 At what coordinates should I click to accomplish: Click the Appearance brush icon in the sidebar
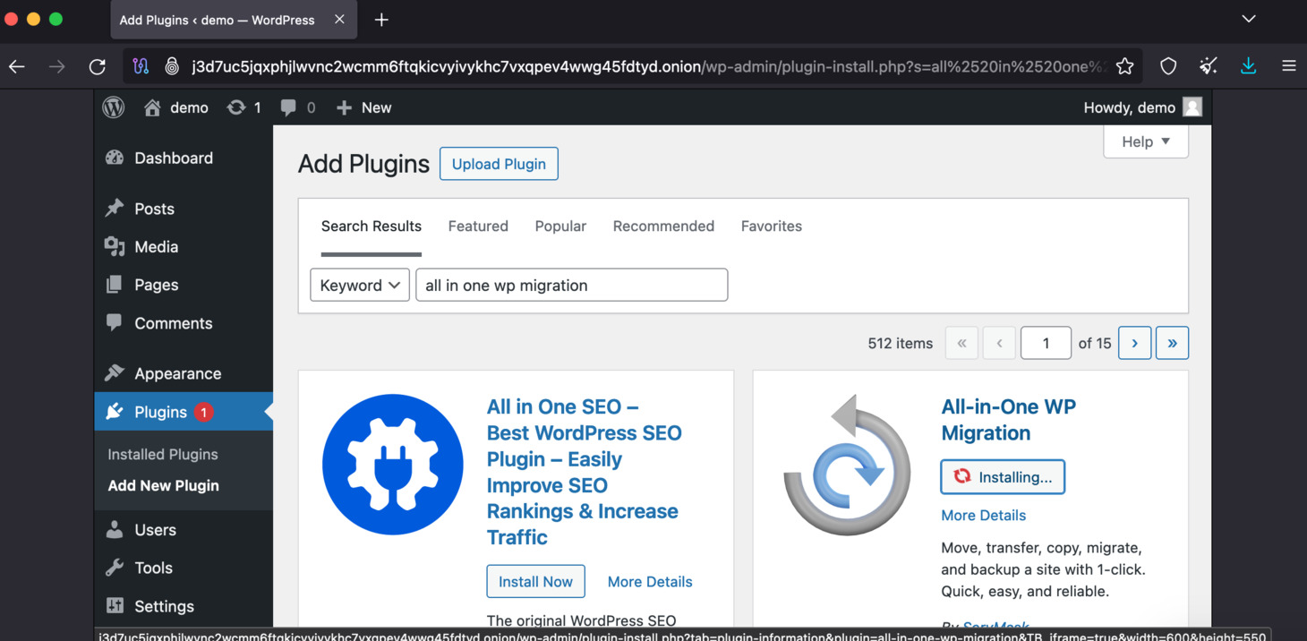[115, 373]
